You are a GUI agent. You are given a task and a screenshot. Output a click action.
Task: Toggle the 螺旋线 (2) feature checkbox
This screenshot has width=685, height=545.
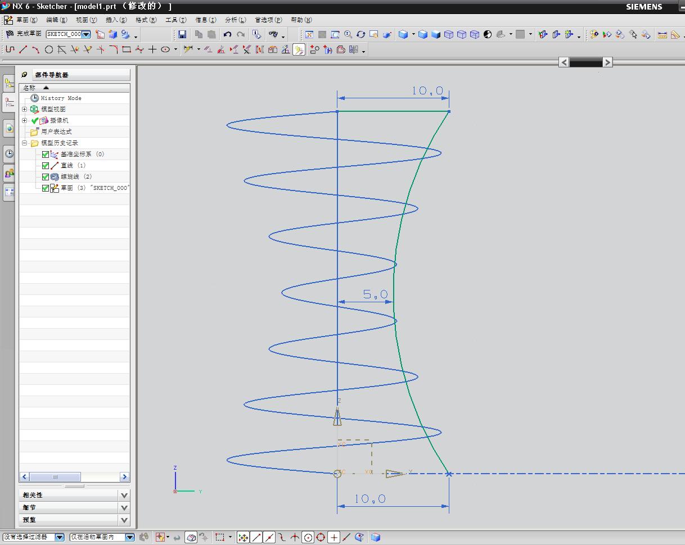tap(46, 177)
